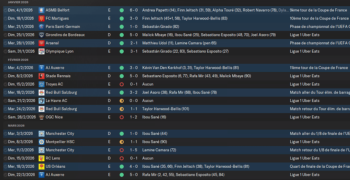This screenshot has width=350, height=180.
Task: Click the red loss indicator for OGC Nice
Action: [122, 117]
